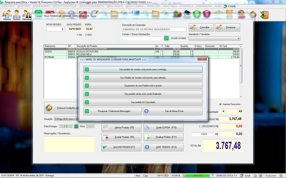Click Sair do Menu Envio
286x178 pixels.
tap(173, 111)
